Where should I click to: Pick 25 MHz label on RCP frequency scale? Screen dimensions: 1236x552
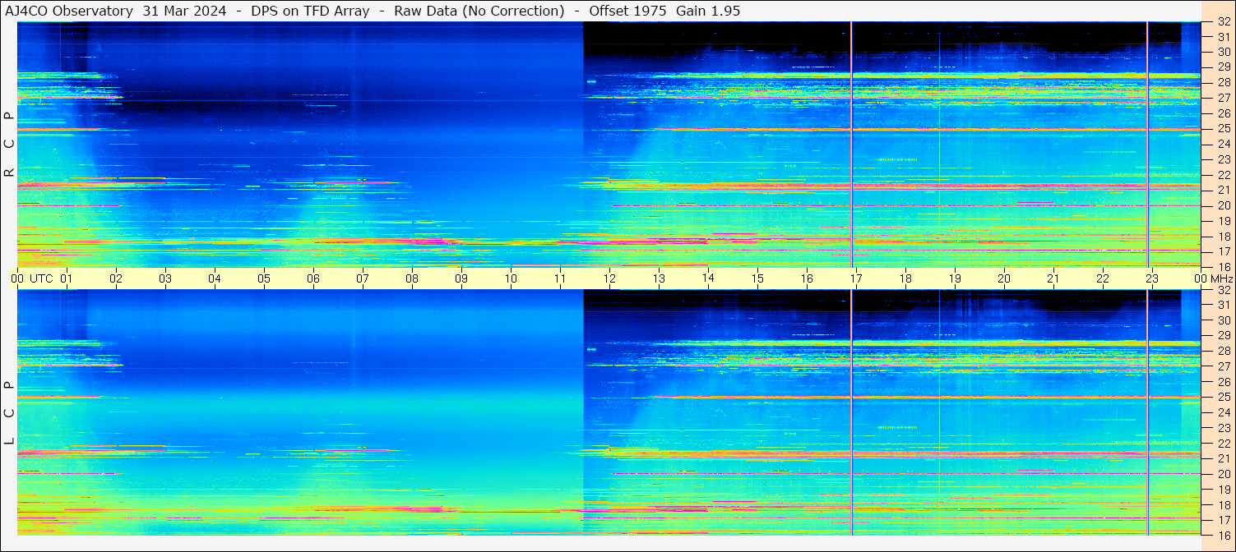[x=1224, y=129]
